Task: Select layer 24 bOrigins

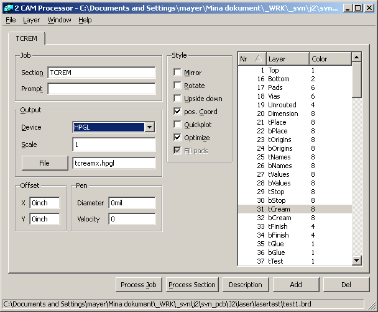Action: click(x=295, y=148)
